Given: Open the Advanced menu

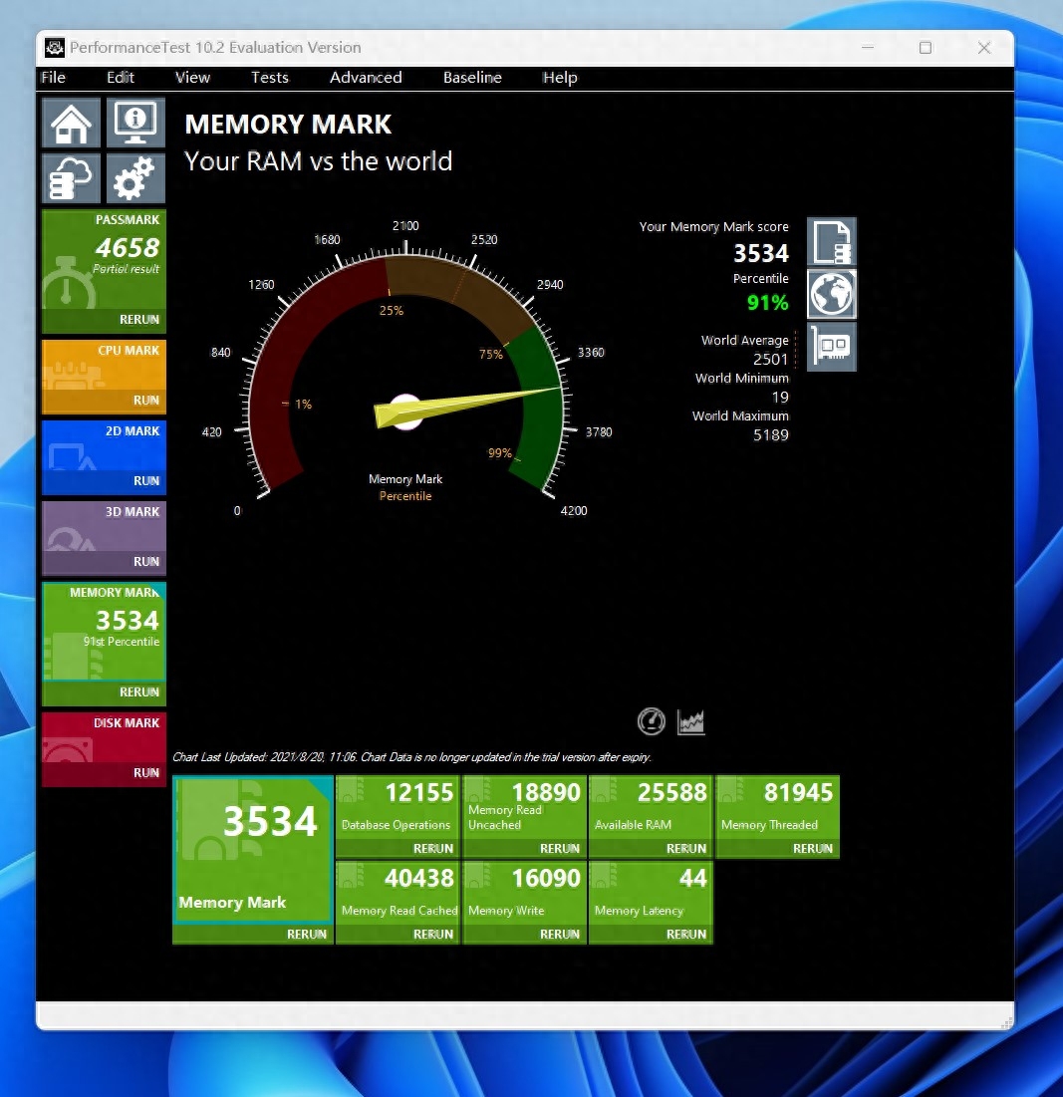Looking at the screenshot, I should pos(366,78).
